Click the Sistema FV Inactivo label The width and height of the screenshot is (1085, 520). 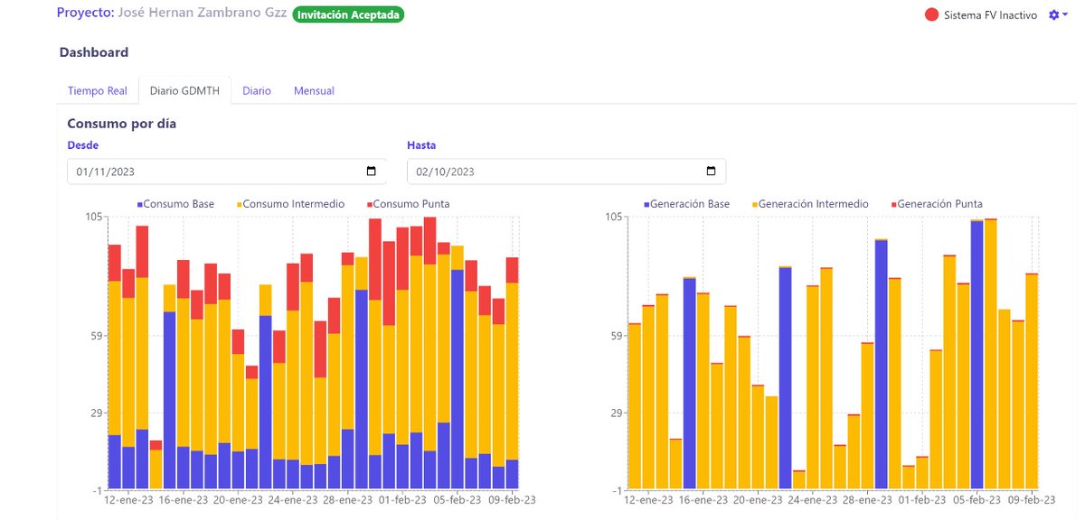pyautogui.click(x=990, y=15)
